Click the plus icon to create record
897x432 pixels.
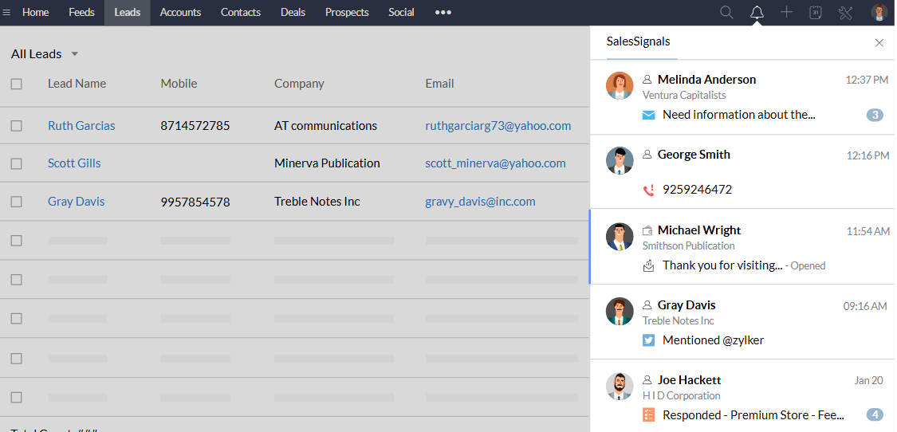coord(786,12)
